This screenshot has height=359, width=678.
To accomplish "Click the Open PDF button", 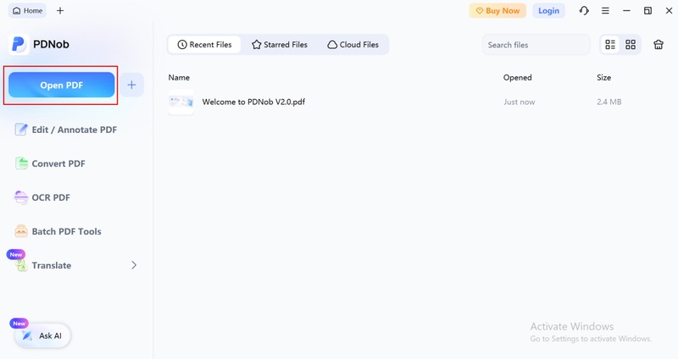I will click(61, 86).
